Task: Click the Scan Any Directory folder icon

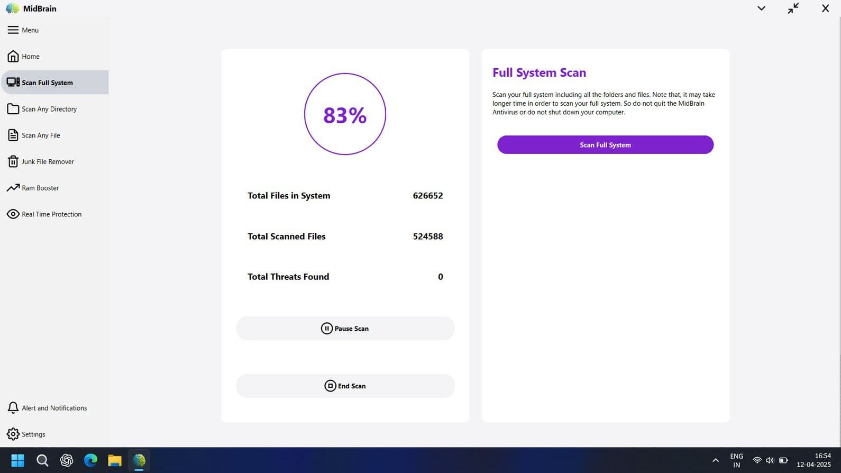Action: 13,109
